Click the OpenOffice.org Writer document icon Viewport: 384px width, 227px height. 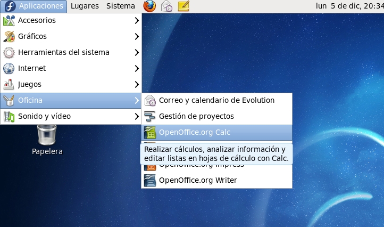pos(150,181)
